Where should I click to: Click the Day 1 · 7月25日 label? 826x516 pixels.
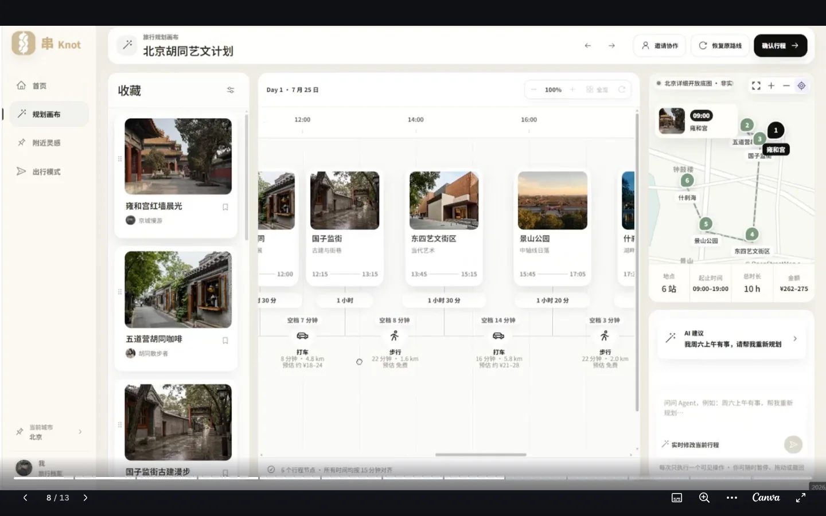click(x=293, y=90)
